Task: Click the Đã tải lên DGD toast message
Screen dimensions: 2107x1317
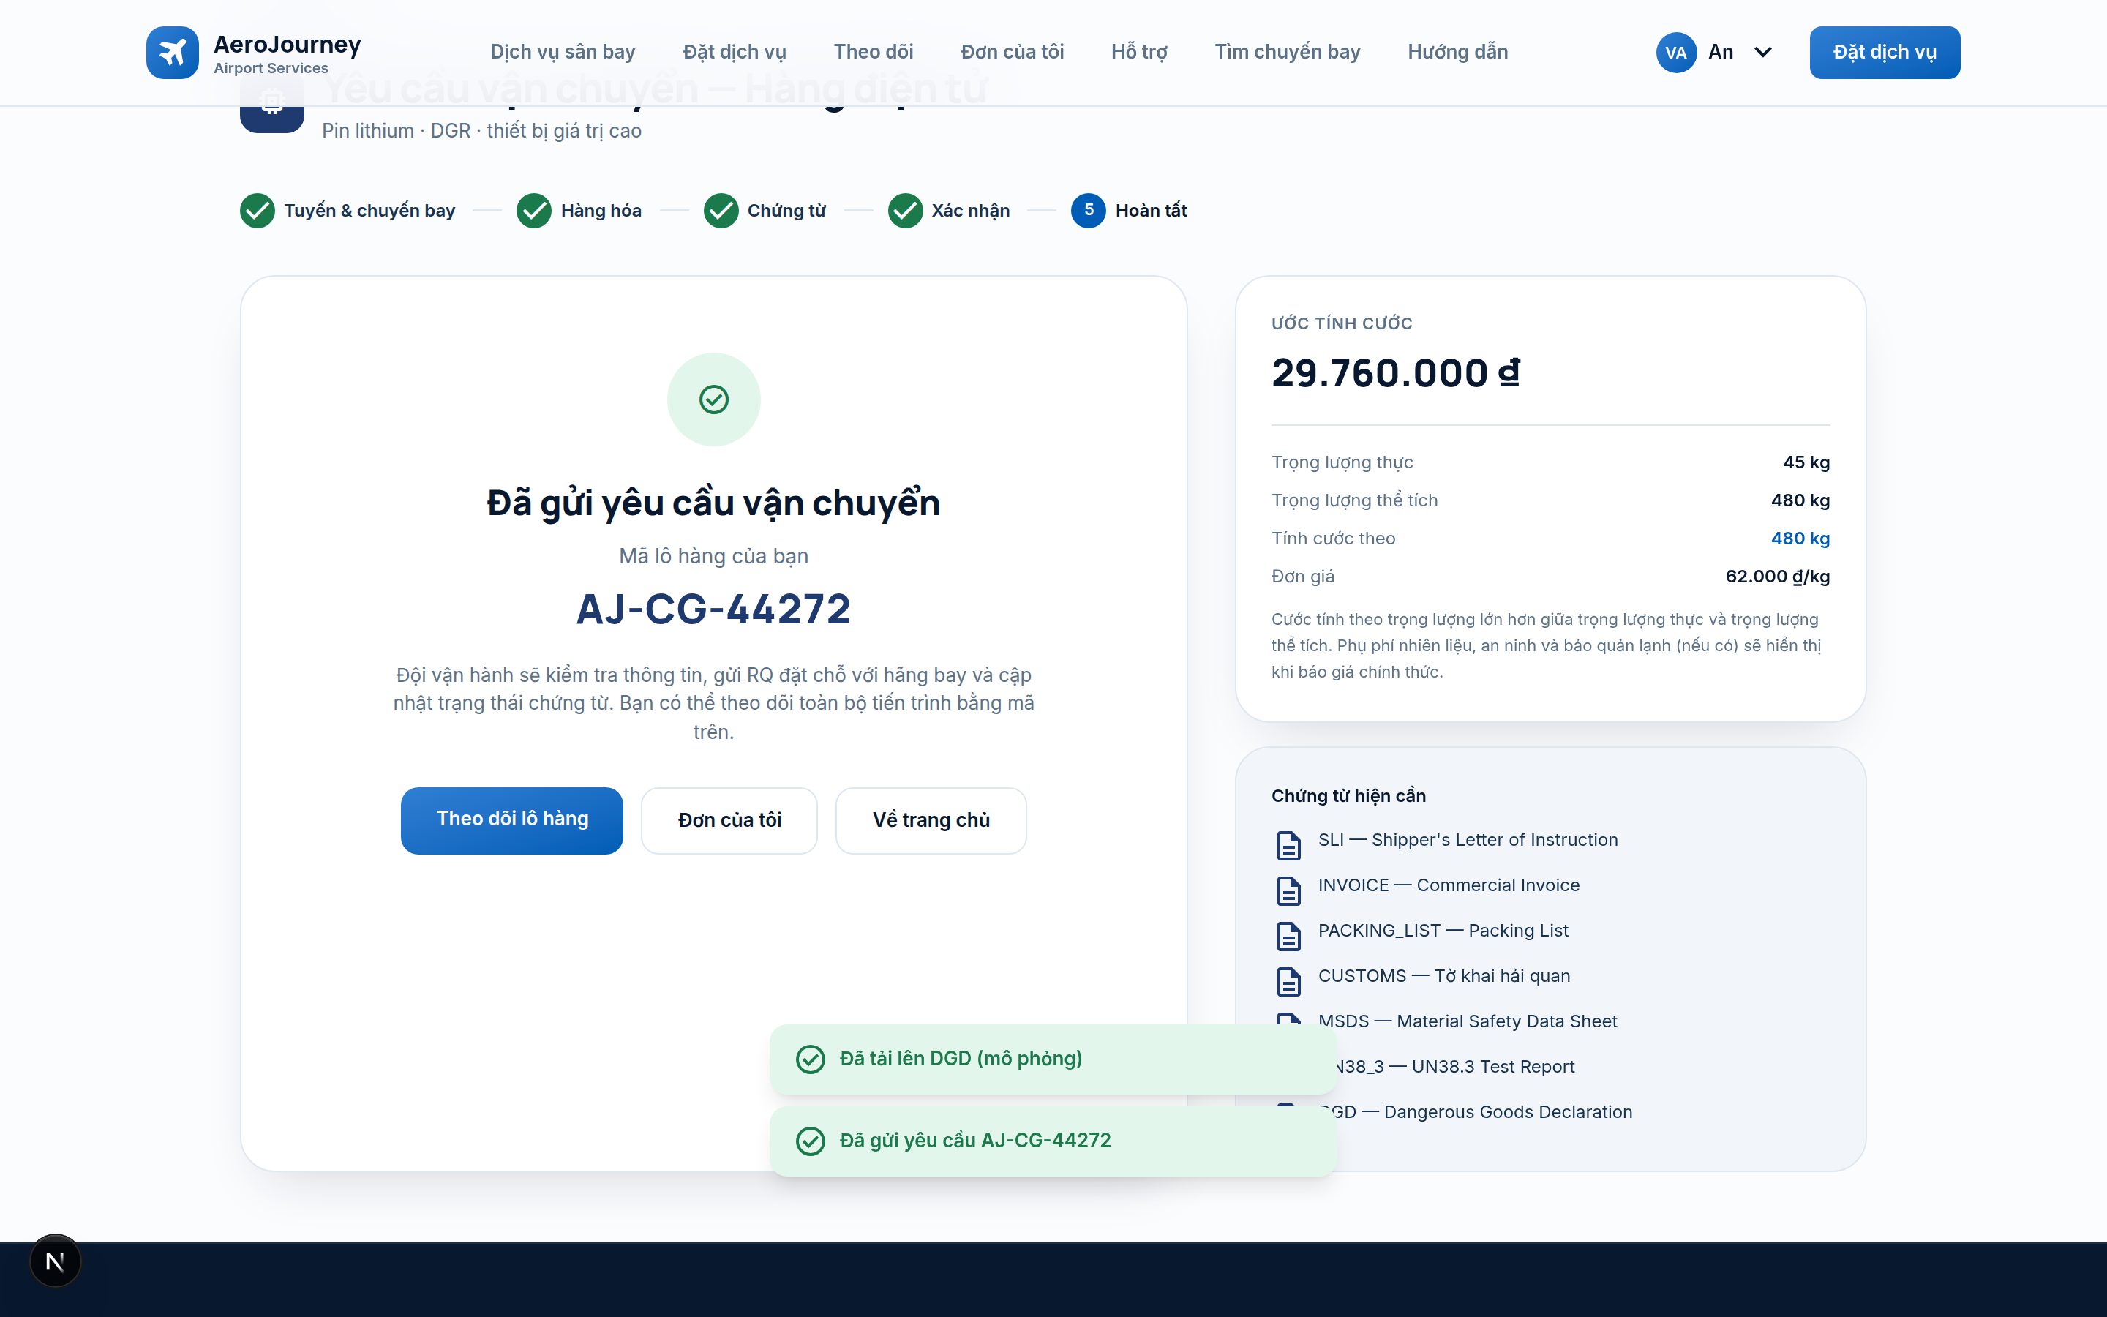Action: (x=1053, y=1059)
